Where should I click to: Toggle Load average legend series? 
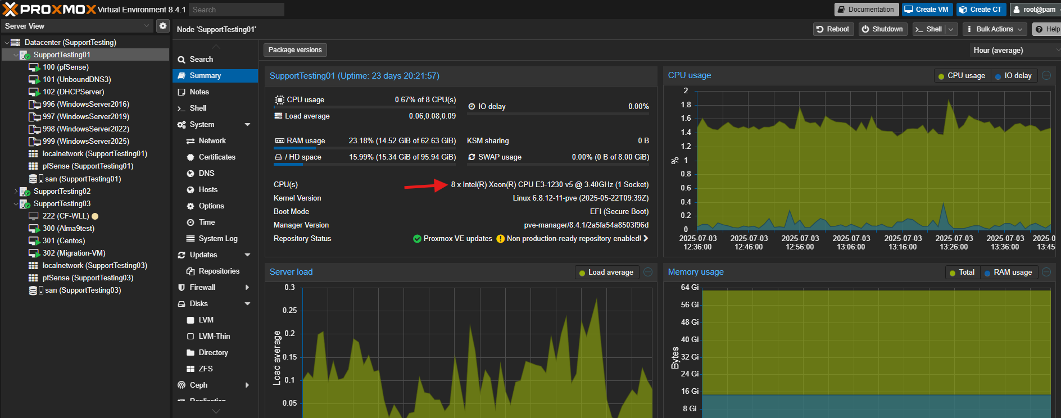606,272
